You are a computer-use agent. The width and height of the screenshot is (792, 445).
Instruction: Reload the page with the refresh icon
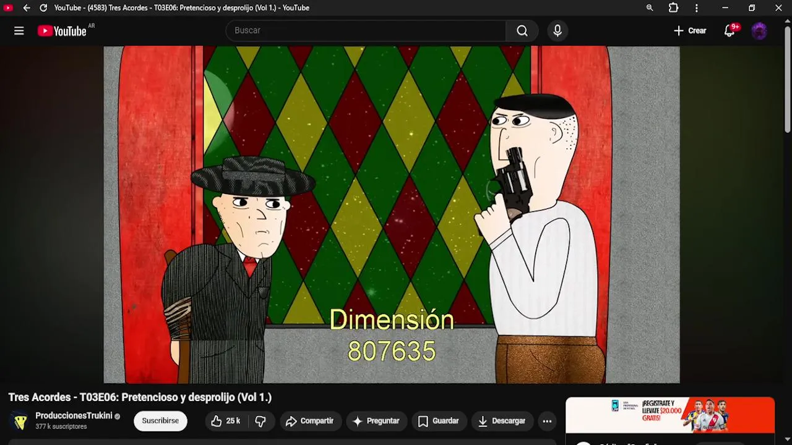click(43, 8)
